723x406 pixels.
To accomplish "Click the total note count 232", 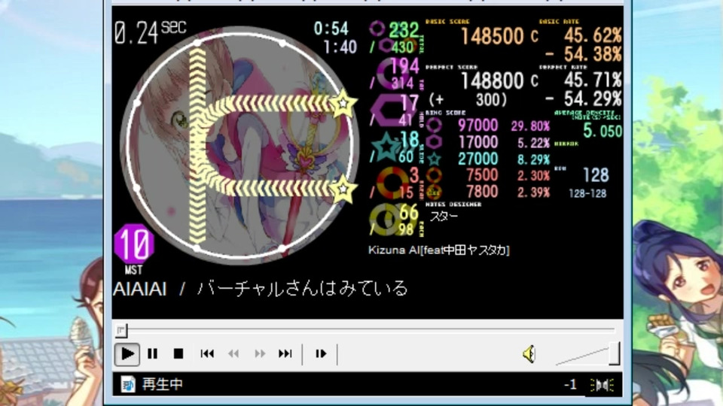I will (x=404, y=30).
